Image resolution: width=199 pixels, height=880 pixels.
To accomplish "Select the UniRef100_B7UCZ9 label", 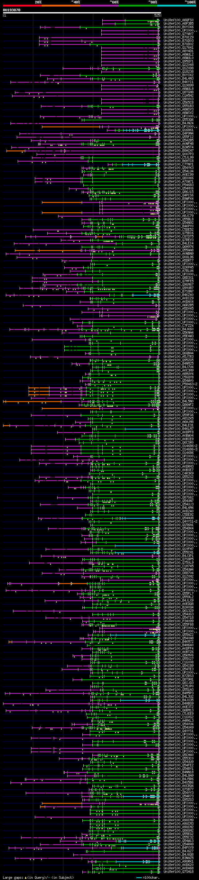I will point(178,37).
